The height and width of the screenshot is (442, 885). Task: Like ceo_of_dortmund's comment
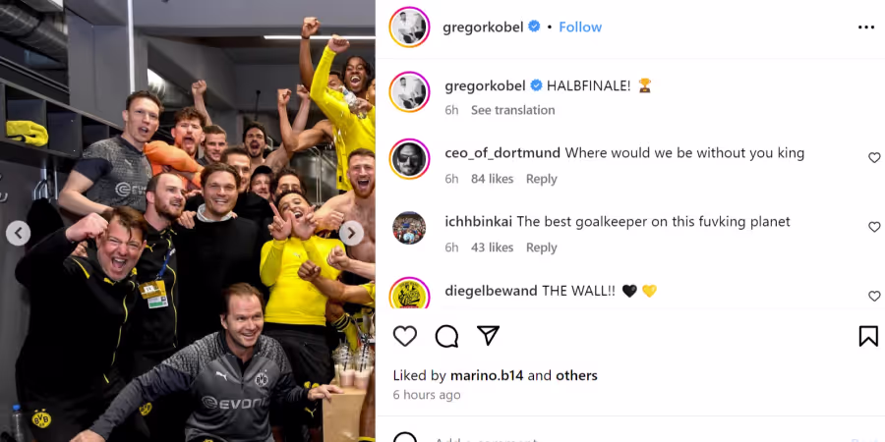(x=874, y=158)
